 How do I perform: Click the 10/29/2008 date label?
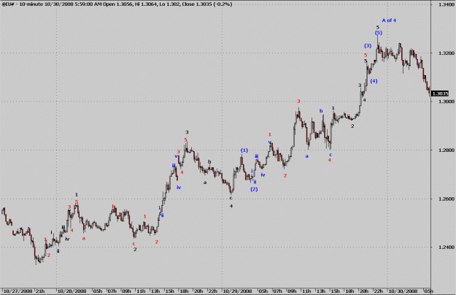coord(237,291)
